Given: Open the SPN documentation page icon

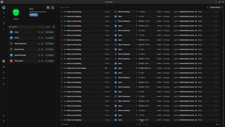Looking at the screenshot, I should click(48, 7).
